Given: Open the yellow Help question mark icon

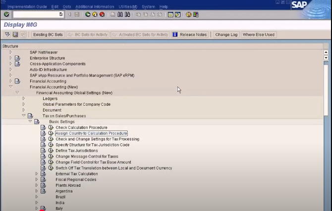Looking at the screenshot, I should [188, 14].
